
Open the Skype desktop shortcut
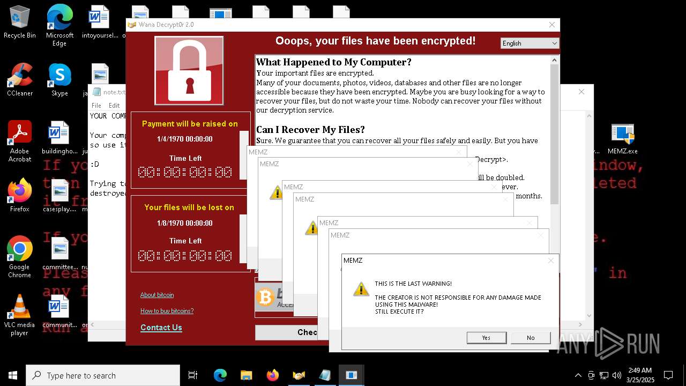pyautogui.click(x=59, y=80)
